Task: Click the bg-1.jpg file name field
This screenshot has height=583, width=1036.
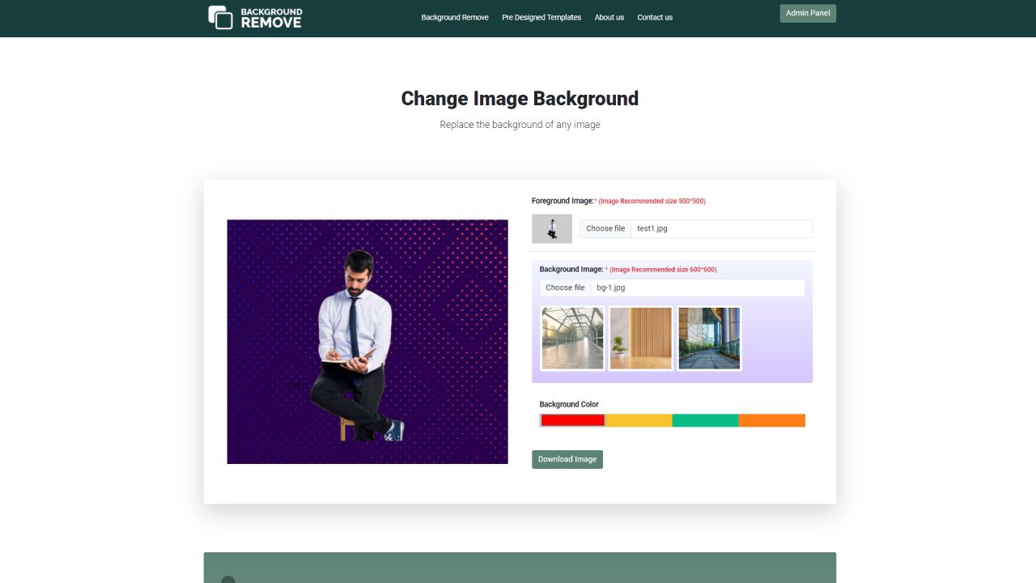Action: 698,287
